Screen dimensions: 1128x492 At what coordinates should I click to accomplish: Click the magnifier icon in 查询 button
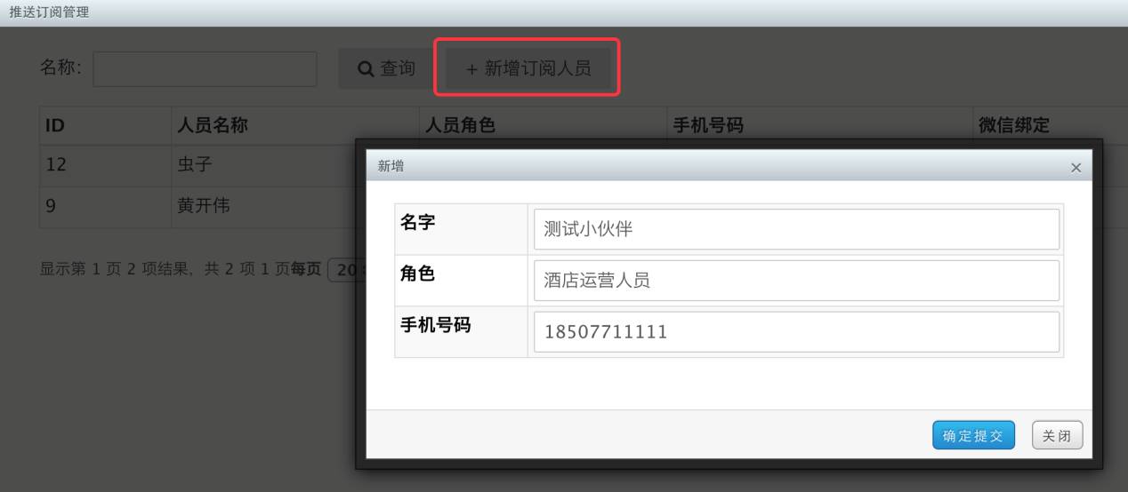pyautogui.click(x=366, y=69)
